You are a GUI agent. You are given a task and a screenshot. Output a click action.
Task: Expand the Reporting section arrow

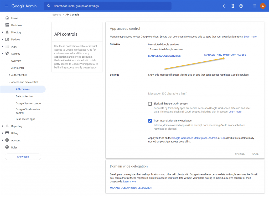3,126
